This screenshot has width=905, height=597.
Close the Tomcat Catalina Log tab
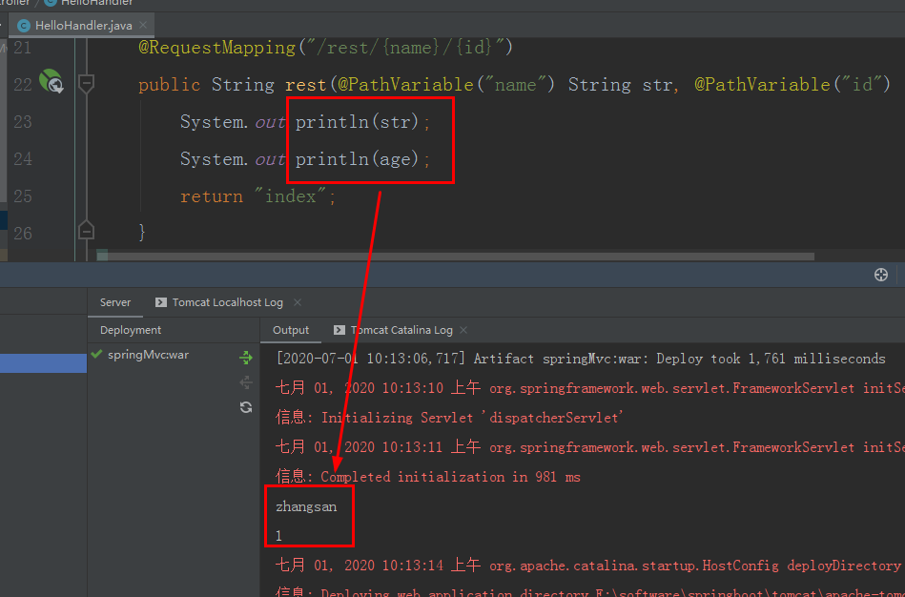463,330
